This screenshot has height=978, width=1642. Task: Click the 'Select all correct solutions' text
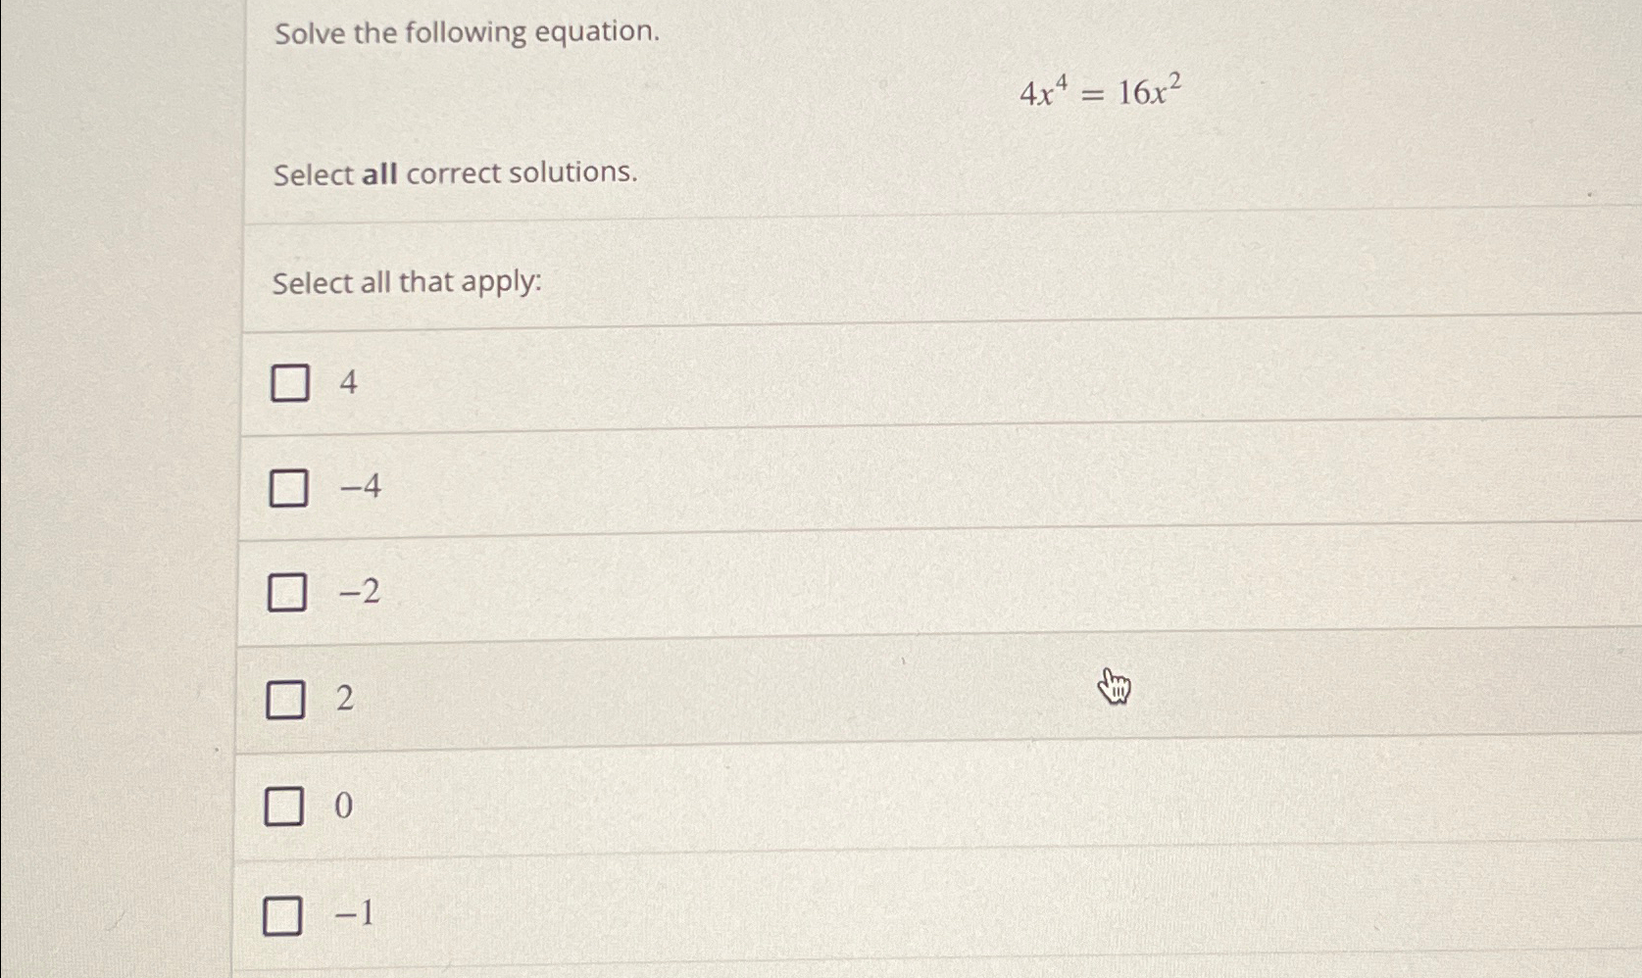455,174
